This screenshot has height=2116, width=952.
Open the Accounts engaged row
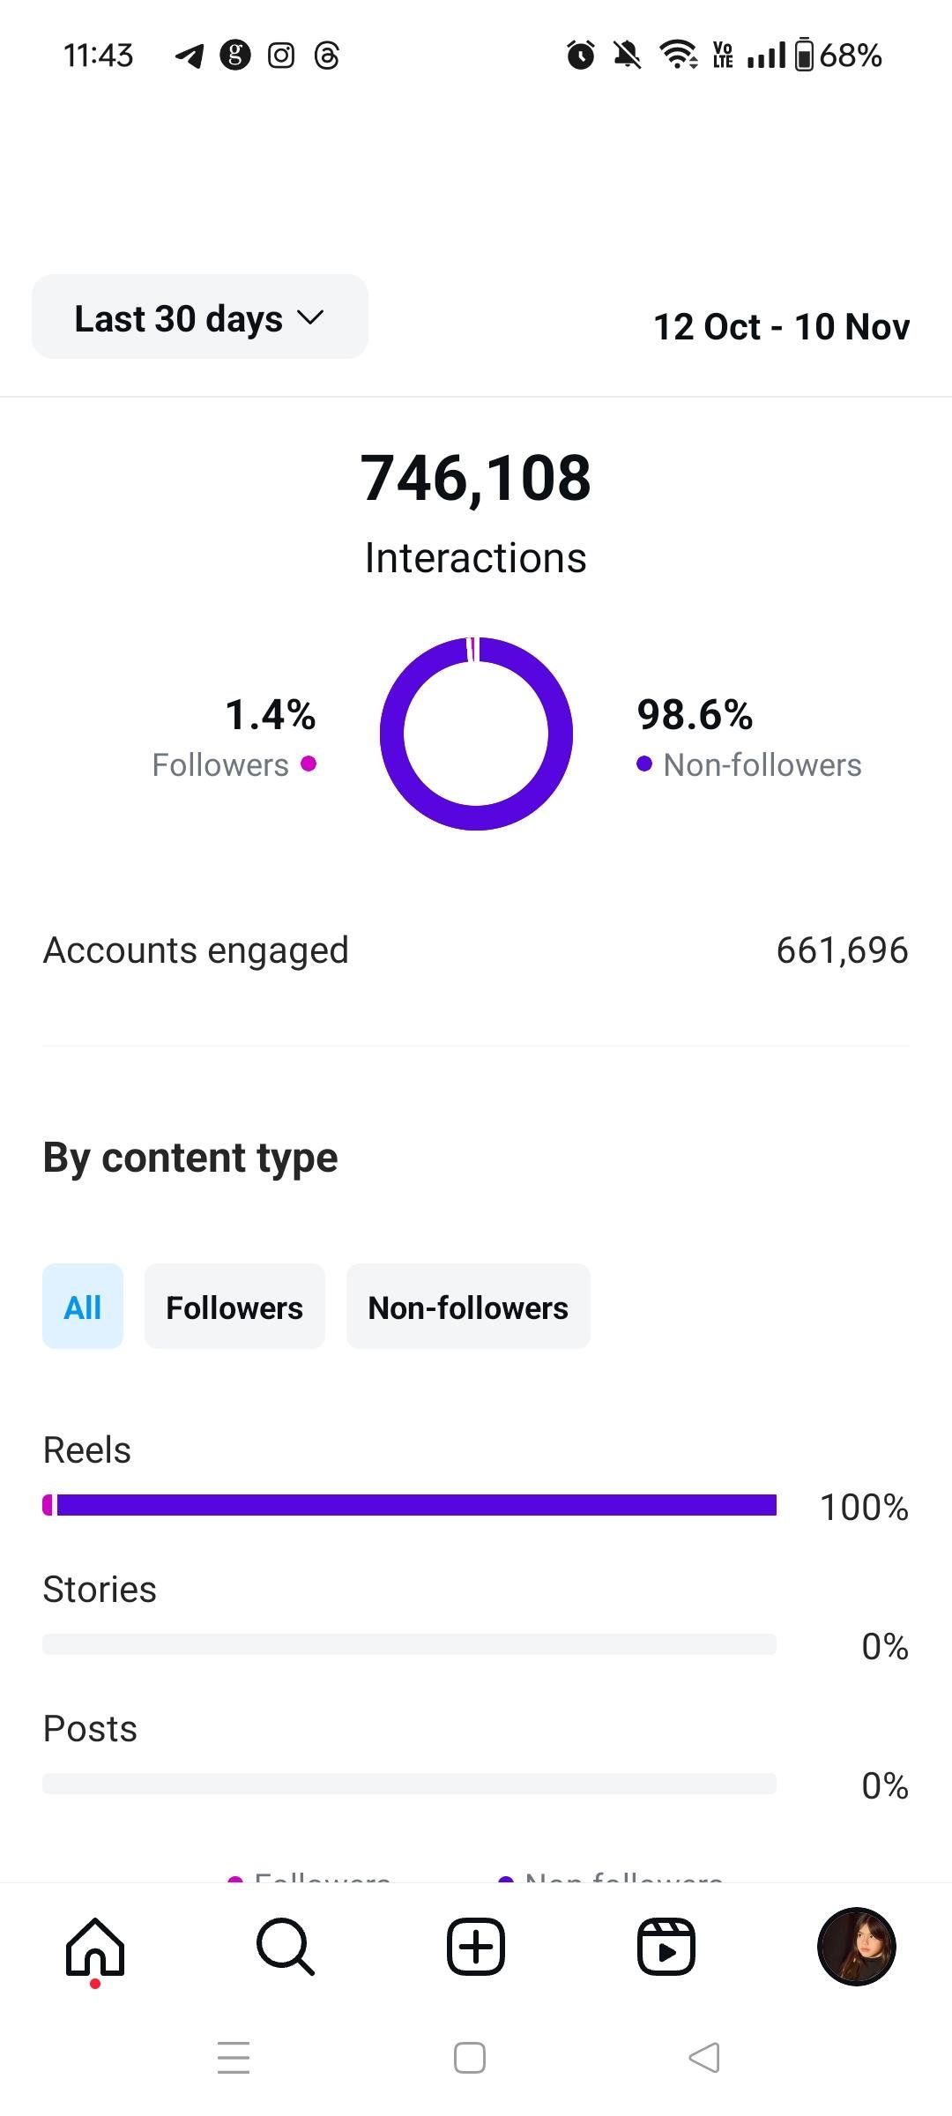coord(476,950)
